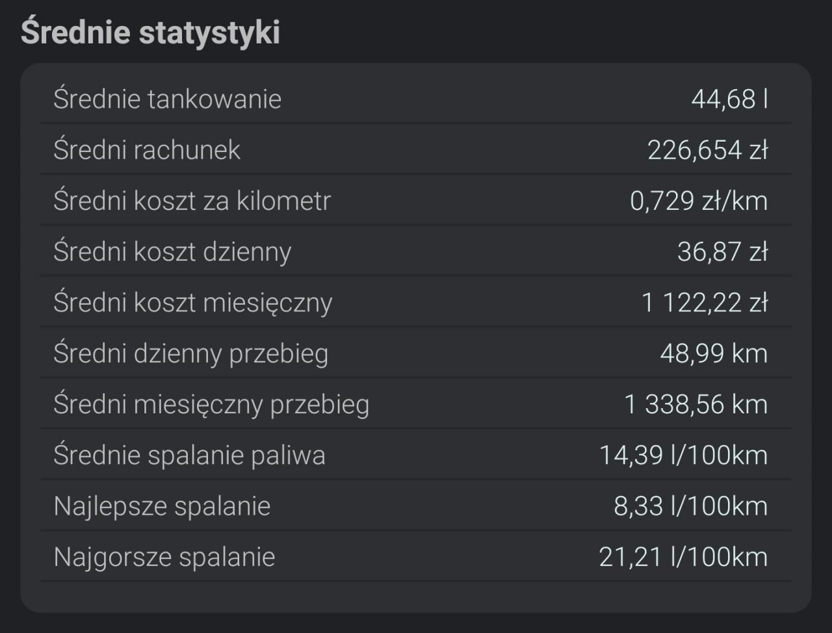Viewport: 832px width, 633px height.
Task: Select the Średni rachunek row
Action: tap(416, 149)
